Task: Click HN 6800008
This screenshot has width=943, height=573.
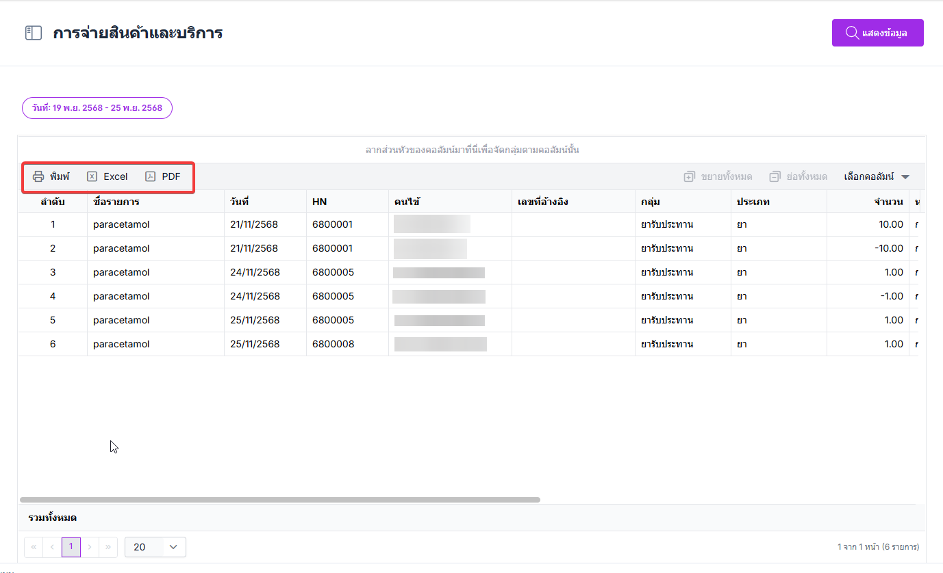Action: coord(334,344)
